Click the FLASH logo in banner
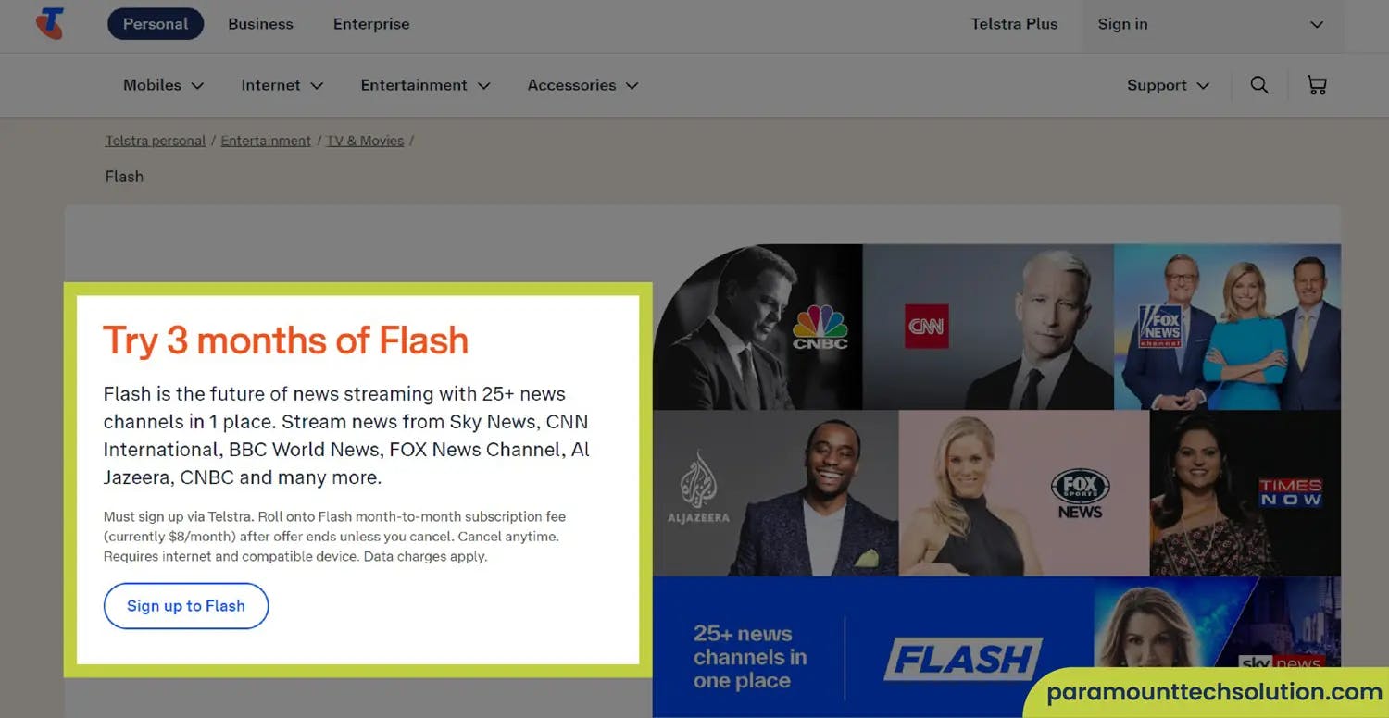 pos(963,659)
